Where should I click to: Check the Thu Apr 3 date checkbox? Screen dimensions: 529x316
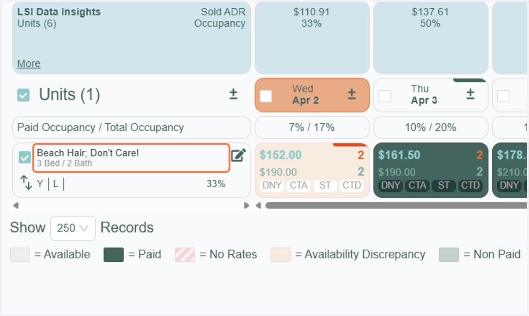(x=384, y=96)
